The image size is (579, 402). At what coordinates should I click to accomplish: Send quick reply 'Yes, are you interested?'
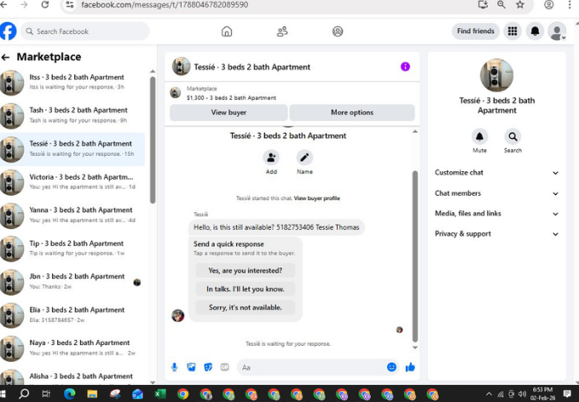246,271
